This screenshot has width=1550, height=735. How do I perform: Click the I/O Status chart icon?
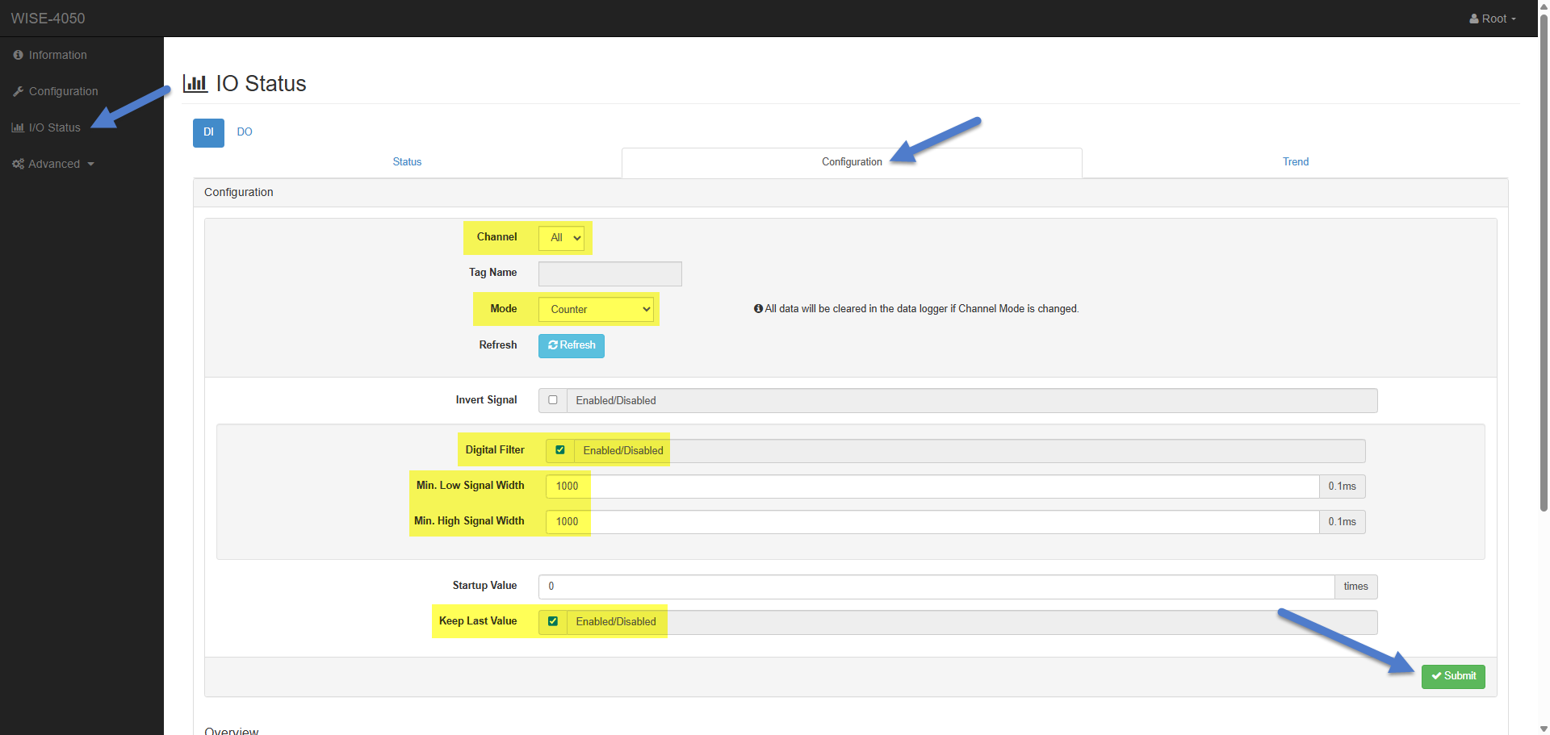click(18, 127)
